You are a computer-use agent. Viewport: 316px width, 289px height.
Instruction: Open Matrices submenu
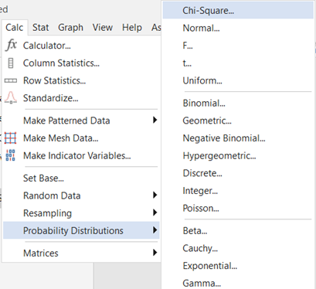(81, 253)
